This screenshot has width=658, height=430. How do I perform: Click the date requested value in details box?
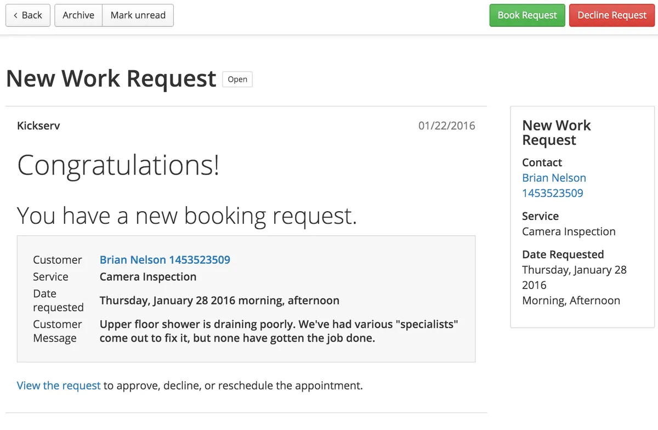coord(219,301)
